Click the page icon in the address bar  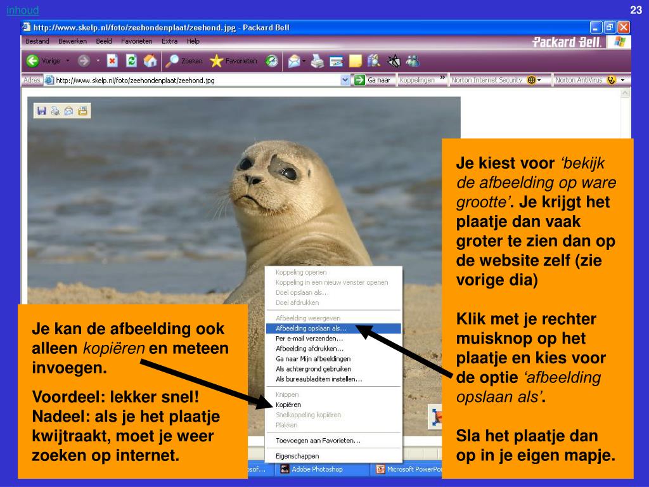click(49, 80)
